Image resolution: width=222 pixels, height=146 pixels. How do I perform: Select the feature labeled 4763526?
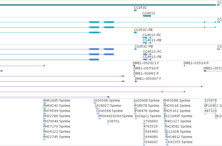tap(151, 127)
